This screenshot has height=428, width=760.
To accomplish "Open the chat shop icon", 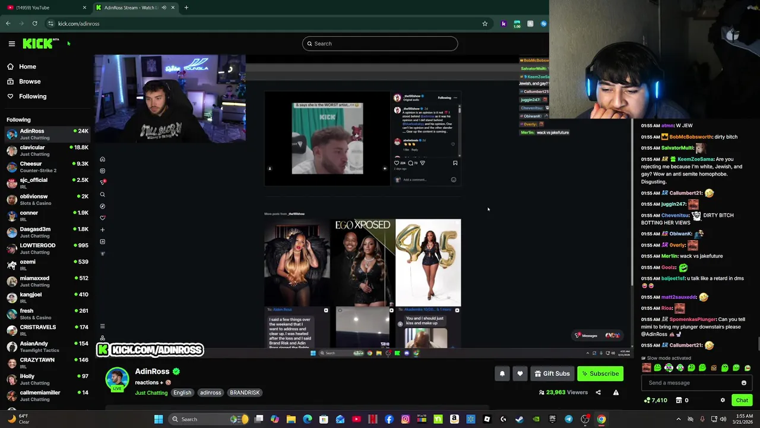I will click(679, 400).
